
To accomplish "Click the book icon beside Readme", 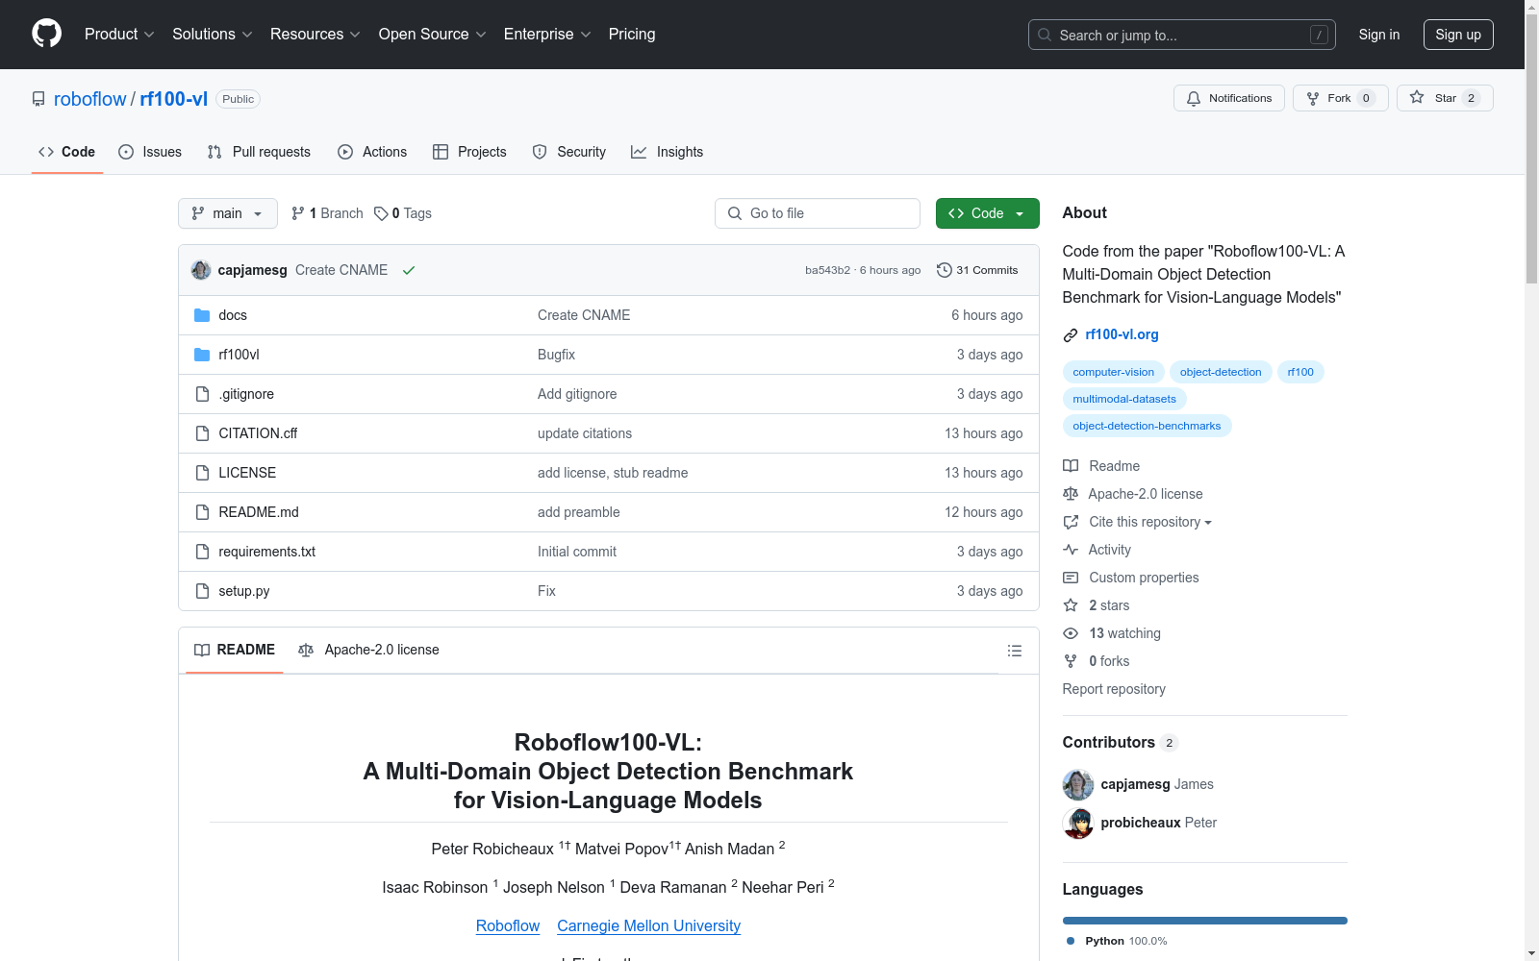I will point(1071,466).
